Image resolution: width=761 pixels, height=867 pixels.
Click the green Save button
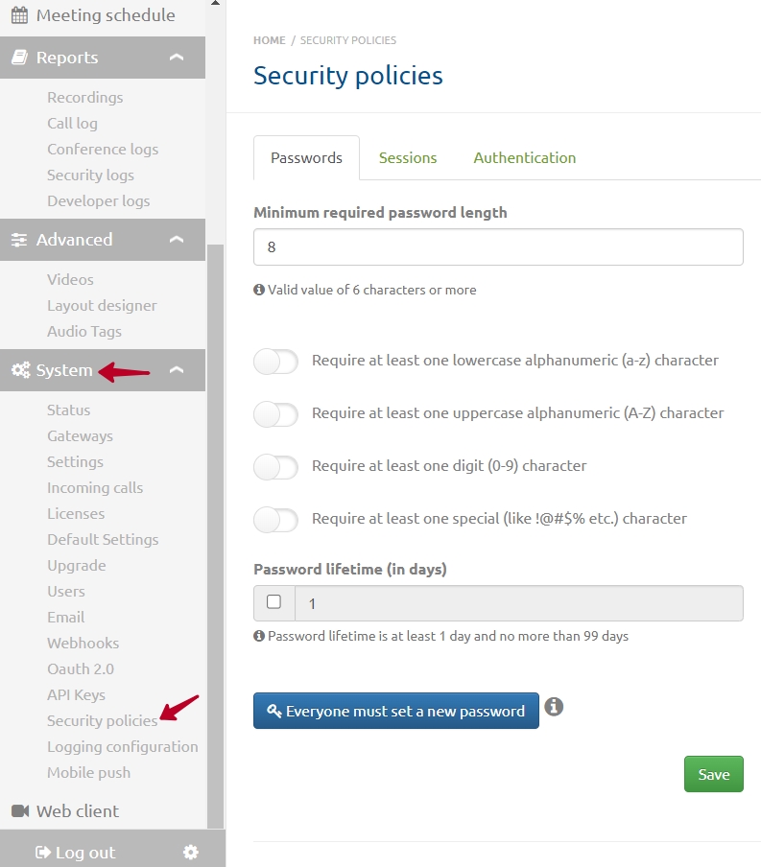(x=713, y=774)
